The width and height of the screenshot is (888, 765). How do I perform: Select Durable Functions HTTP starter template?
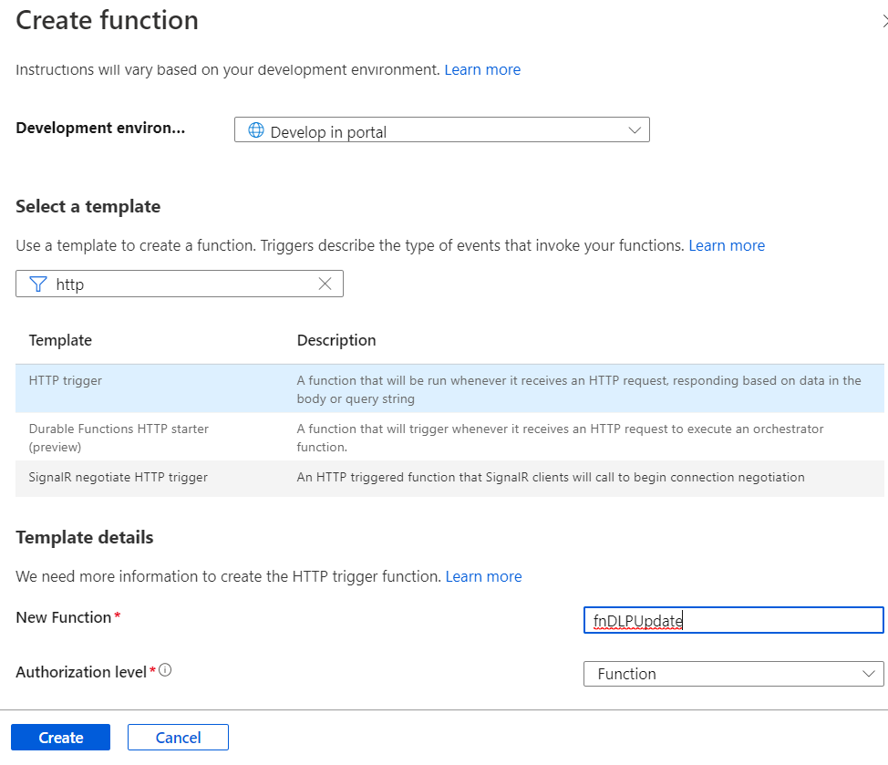click(x=449, y=437)
